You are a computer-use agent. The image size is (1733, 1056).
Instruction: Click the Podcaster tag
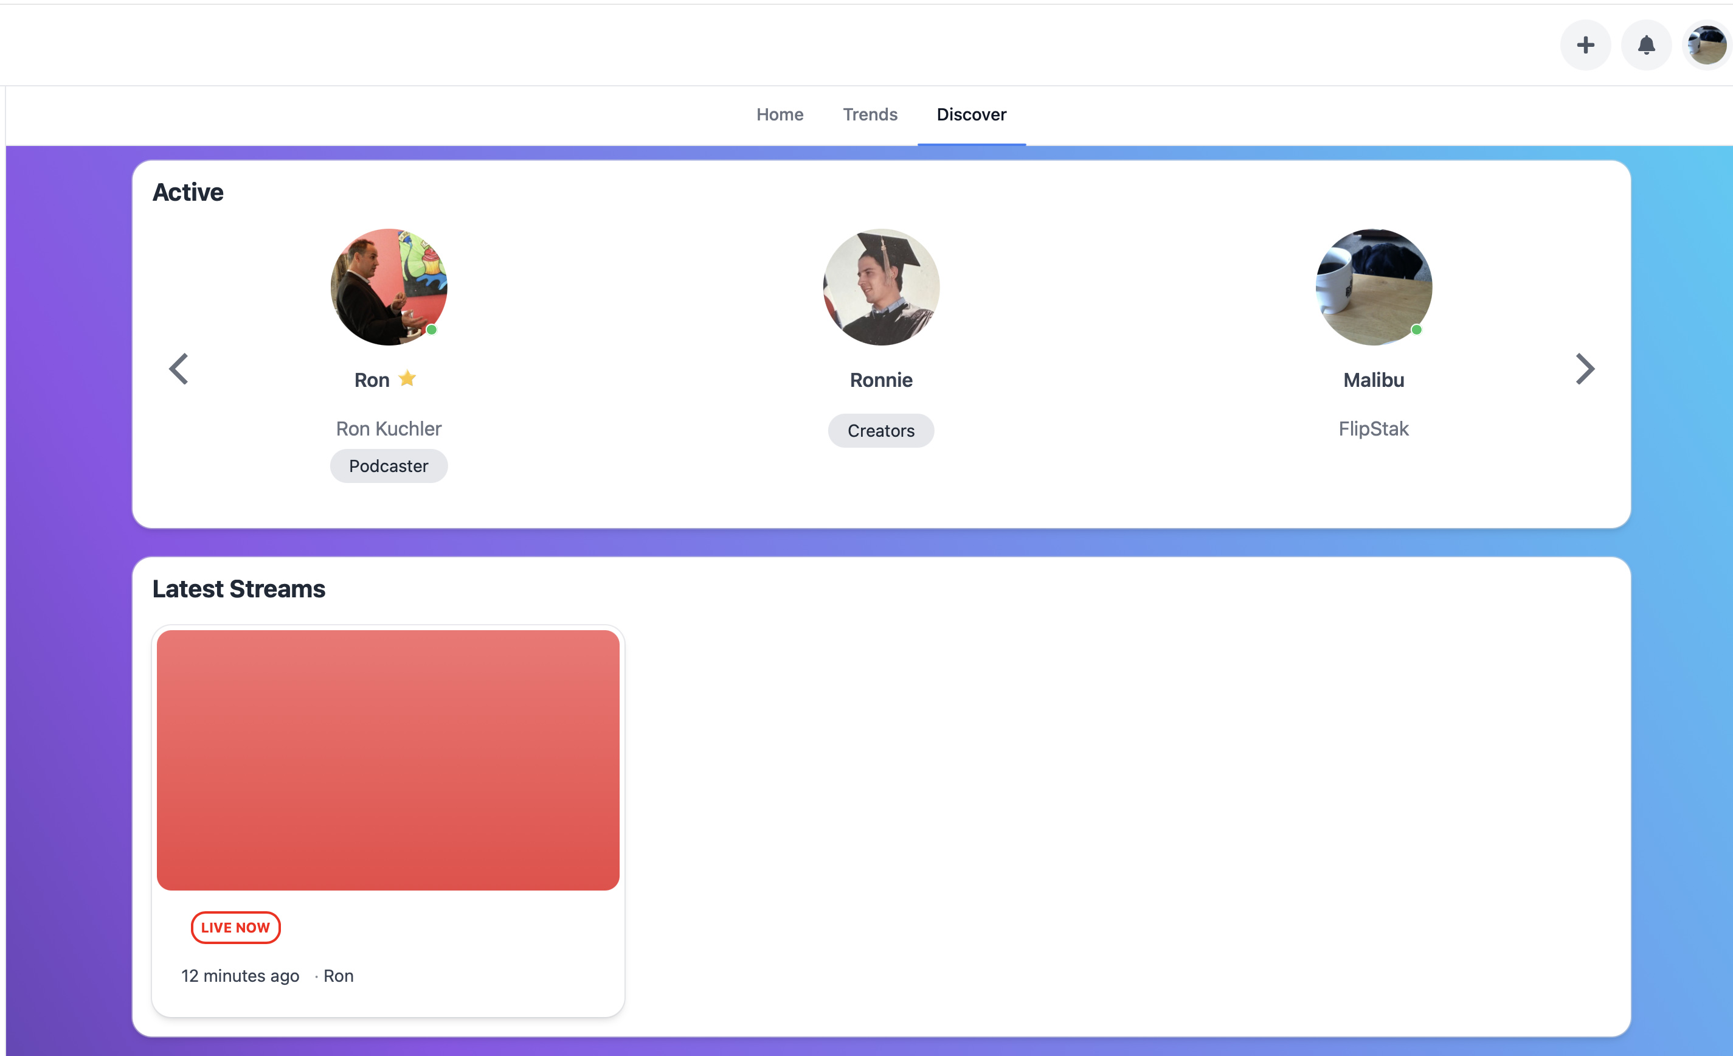pos(388,466)
